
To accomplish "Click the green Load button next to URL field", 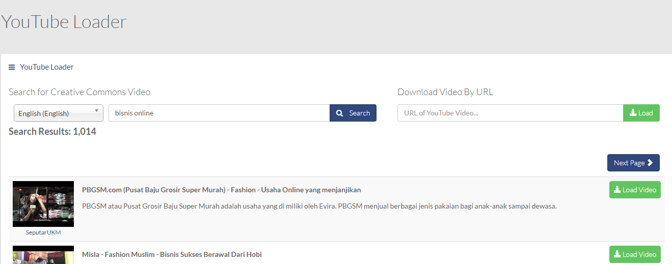I will pos(641,113).
